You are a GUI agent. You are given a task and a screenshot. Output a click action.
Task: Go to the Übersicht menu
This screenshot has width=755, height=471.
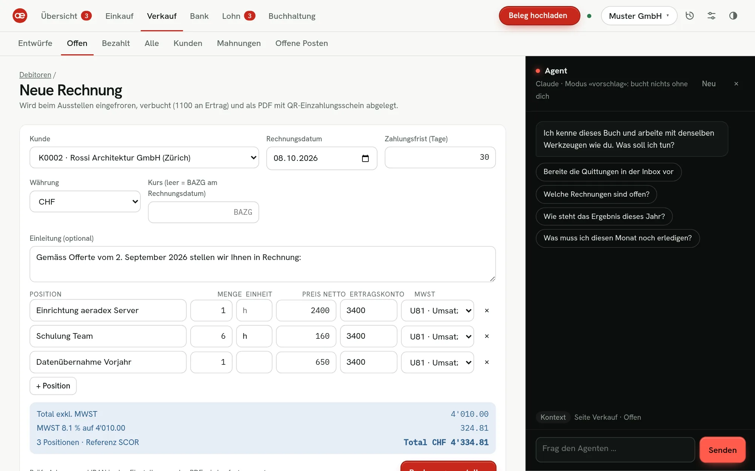click(x=66, y=16)
